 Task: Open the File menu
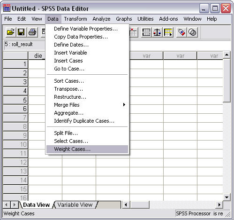8,19
